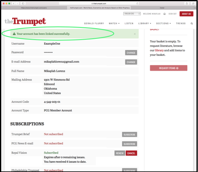Click the Safari address bar
Screen dimensions: 198x172
tap(99, 4)
